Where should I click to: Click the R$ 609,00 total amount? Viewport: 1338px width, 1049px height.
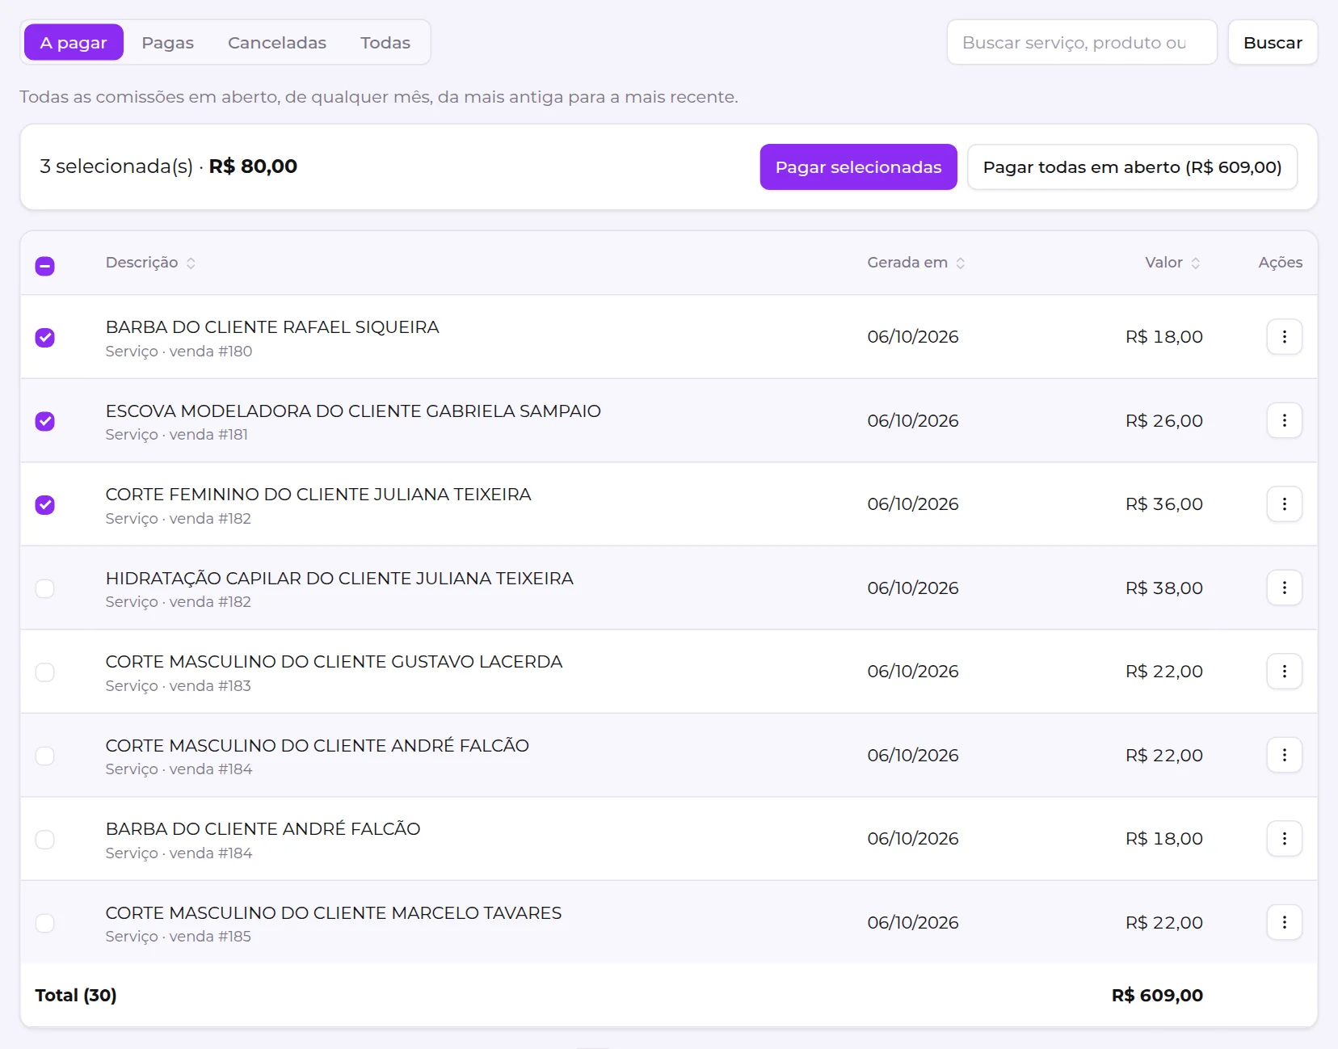point(1157,995)
